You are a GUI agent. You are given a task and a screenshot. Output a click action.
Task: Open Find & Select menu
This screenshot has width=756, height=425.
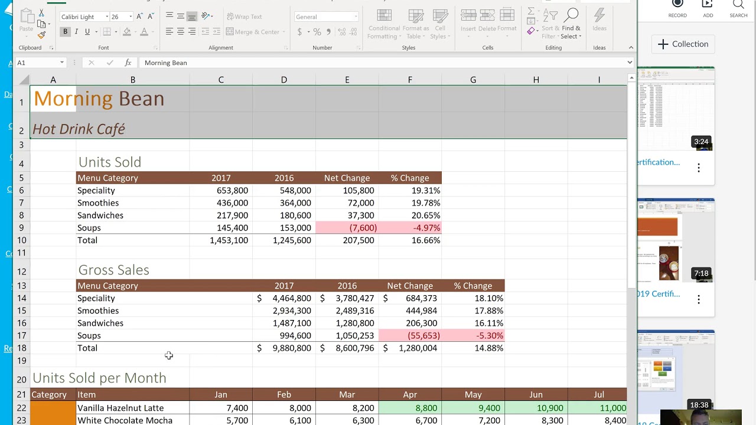click(x=571, y=24)
